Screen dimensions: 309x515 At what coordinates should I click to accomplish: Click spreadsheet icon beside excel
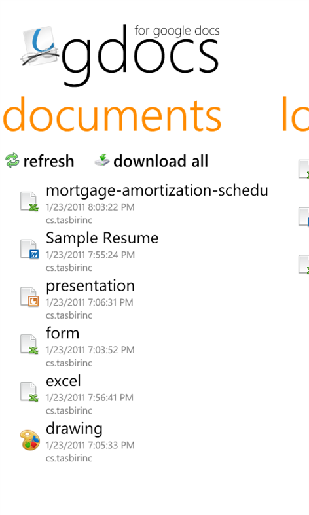tap(29, 392)
